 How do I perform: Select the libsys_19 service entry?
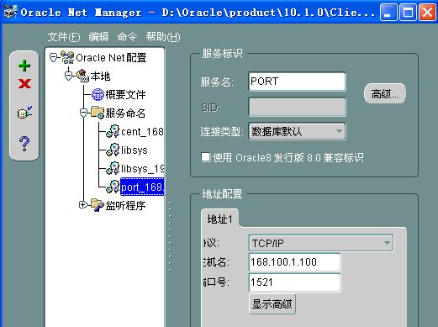coord(142,169)
